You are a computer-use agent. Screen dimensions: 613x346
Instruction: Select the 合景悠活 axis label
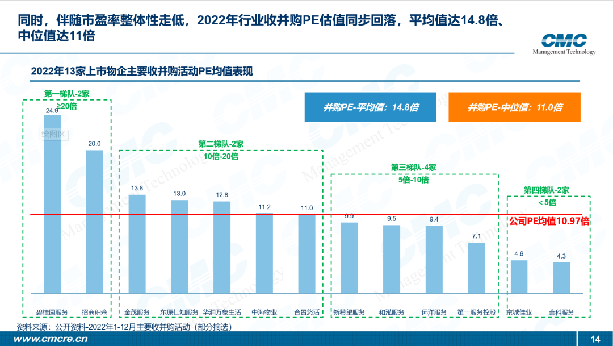coord(306,312)
